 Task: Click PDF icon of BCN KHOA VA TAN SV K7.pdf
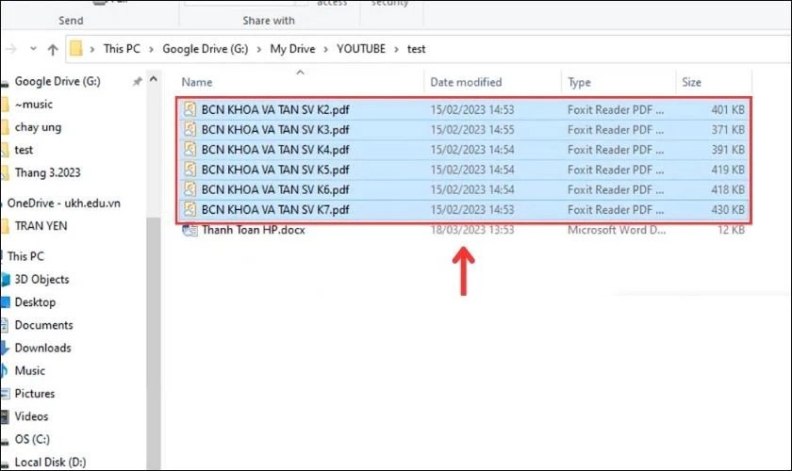pyautogui.click(x=190, y=209)
